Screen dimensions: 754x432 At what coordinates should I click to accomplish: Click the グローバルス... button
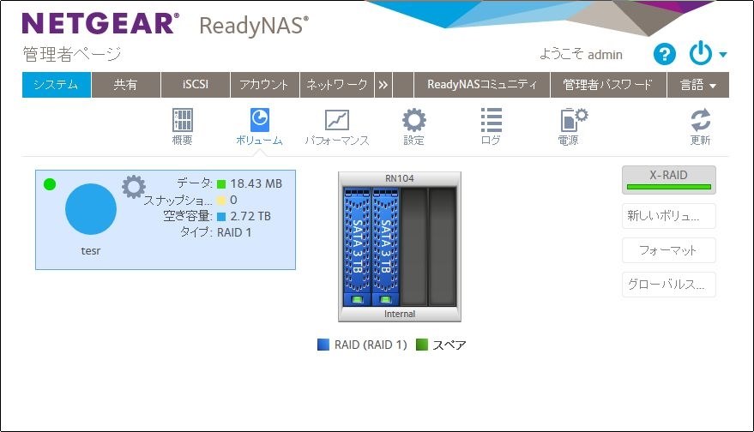668,285
